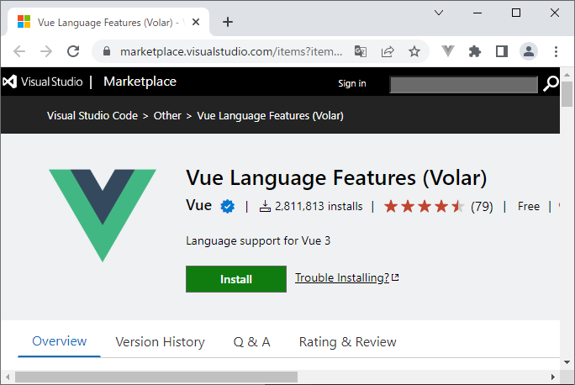This screenshot has height=385, width=575.
Task: Click the browser forward arrow
Action: click(46, 51)
